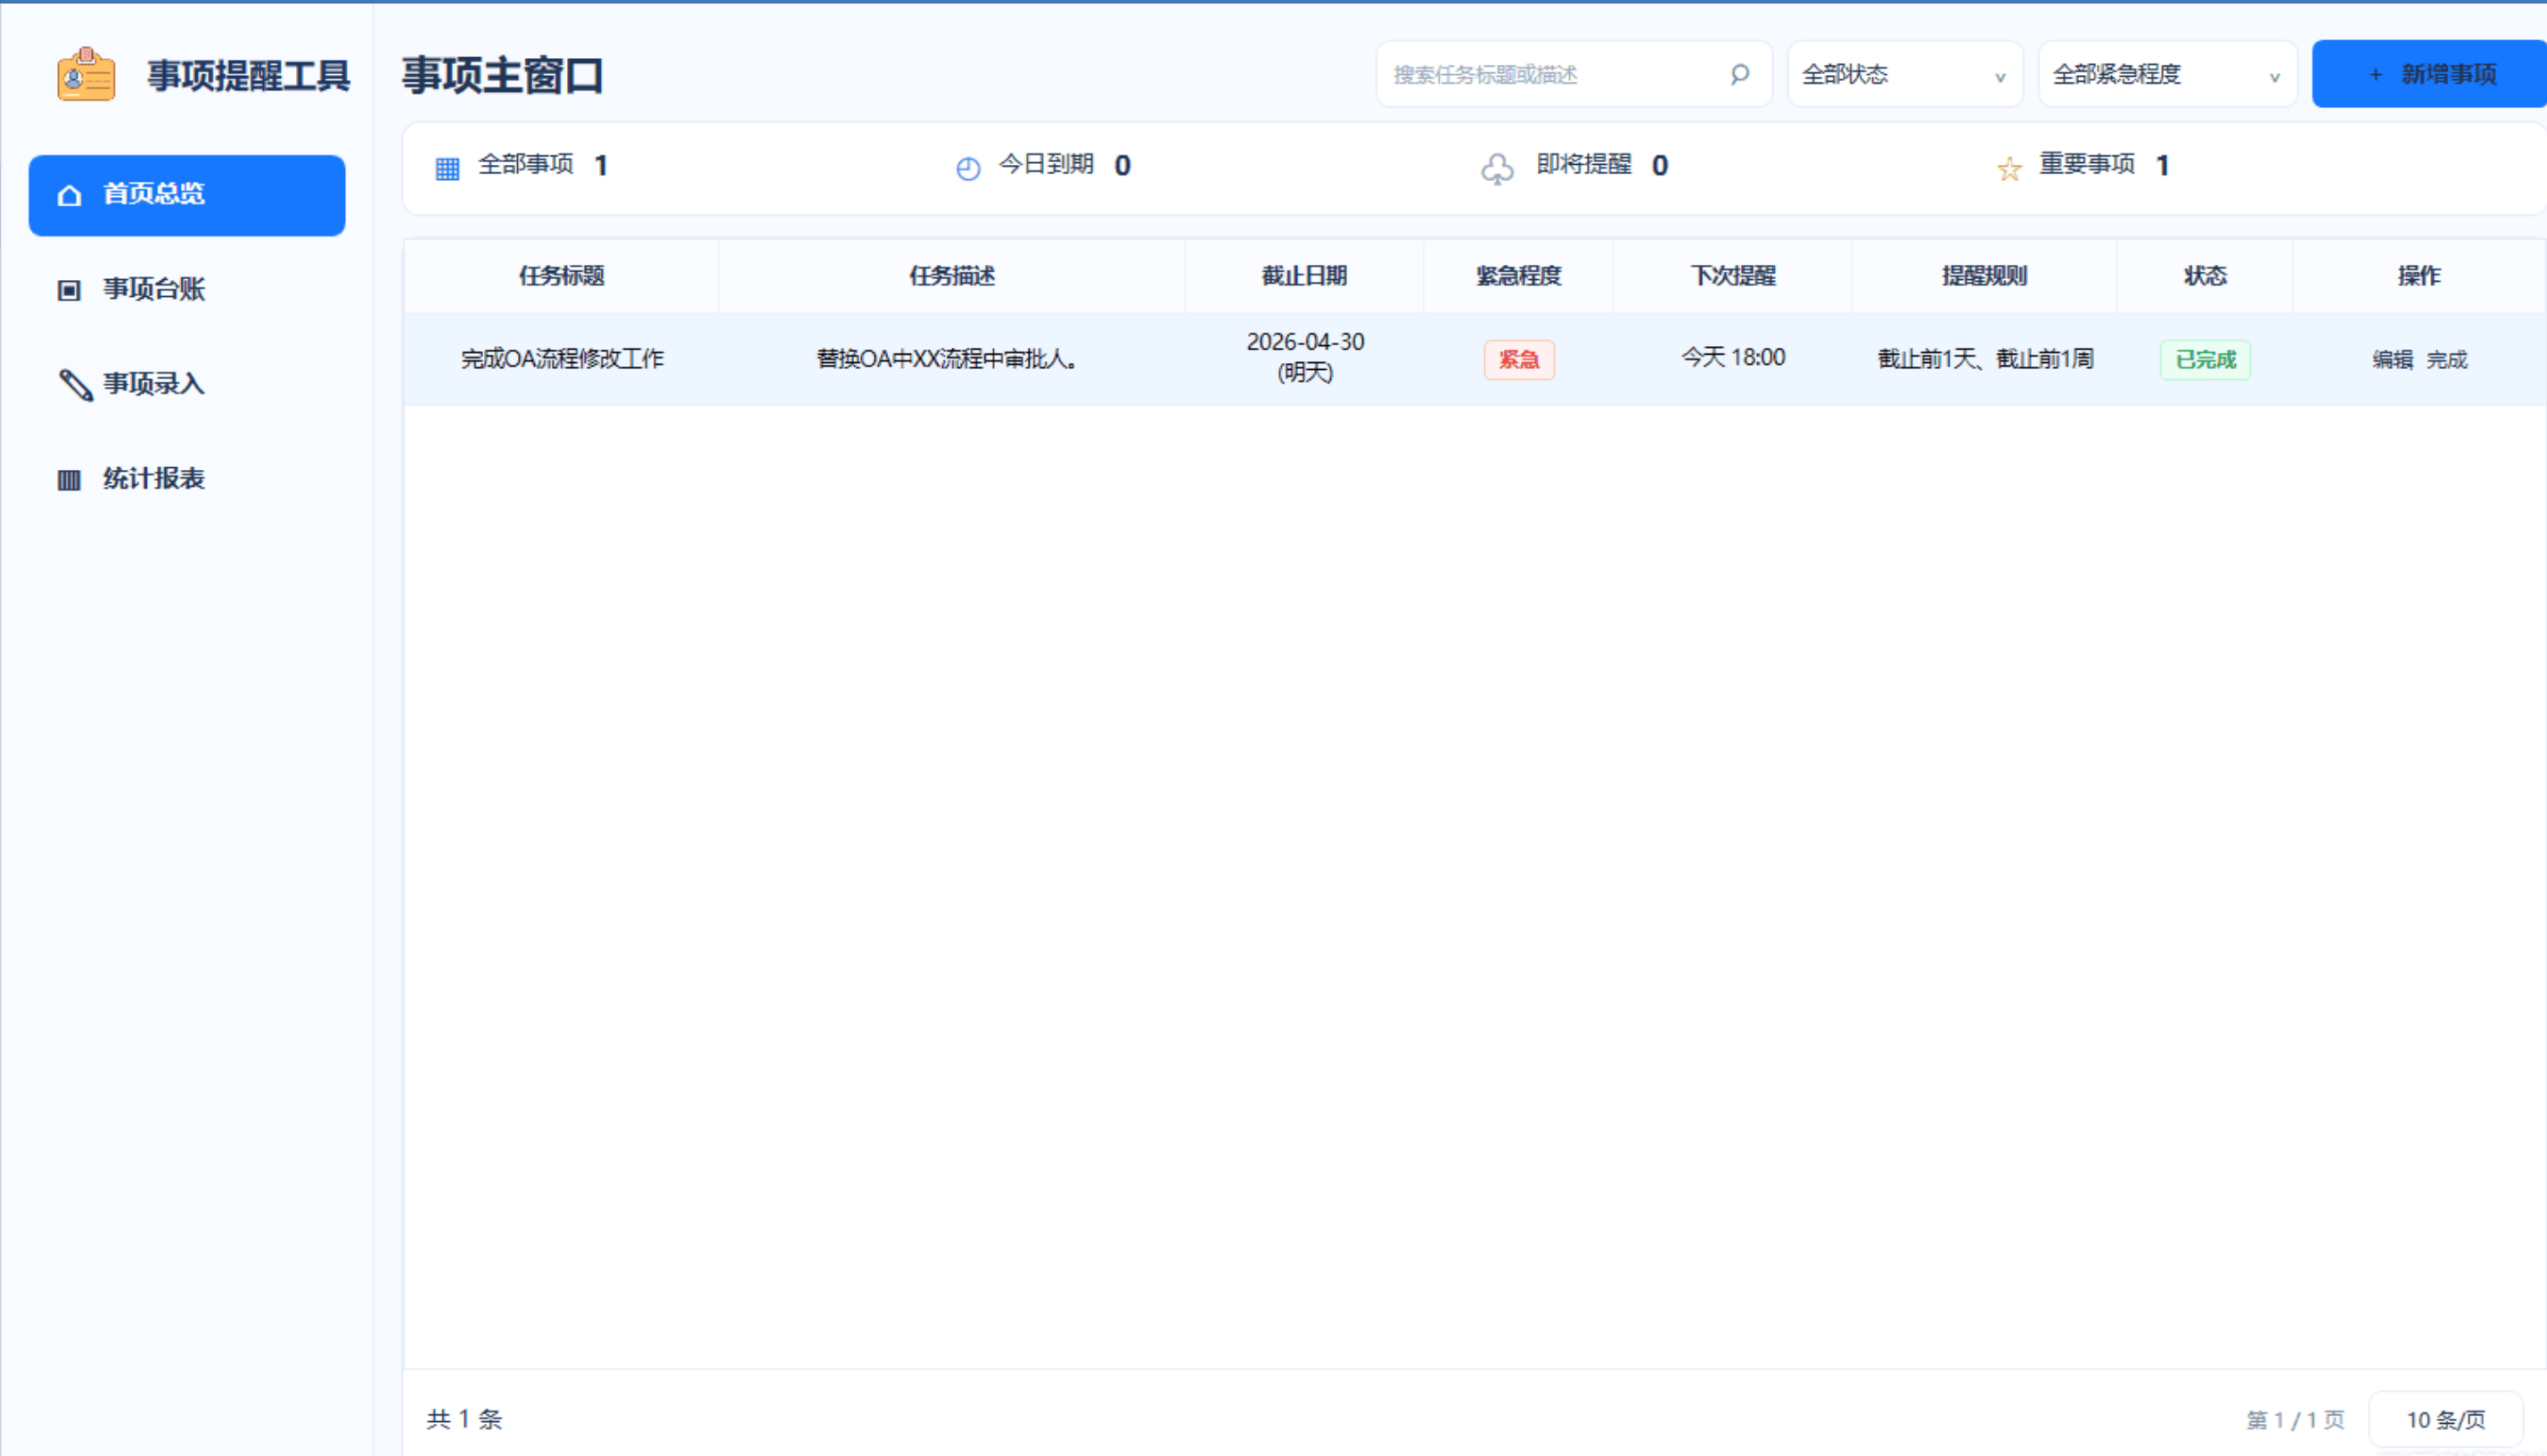This screenshot has width=2547, height=1456.
Task: Click the clipboard app logo icon
Action: pyautogui.click(x=86, y=75)
